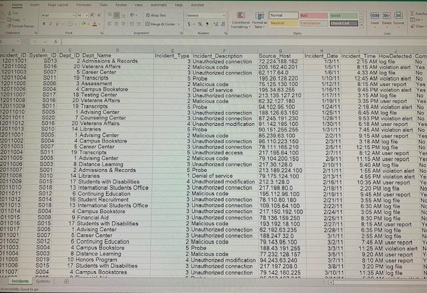
Task: Apply the Normal cell style
Action: (x=284, y=15)
